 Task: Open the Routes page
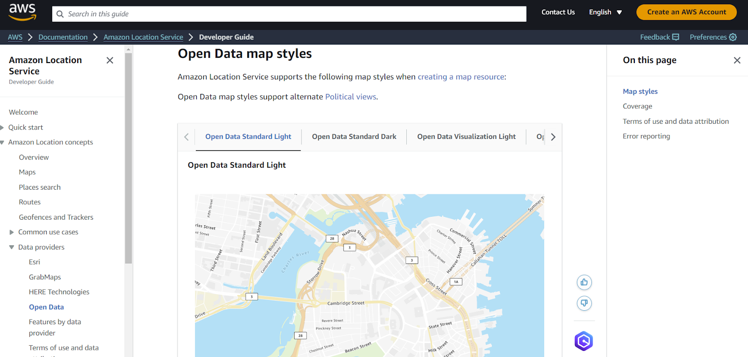[29, 202]
